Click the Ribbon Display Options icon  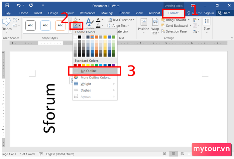tap(193, 5)
